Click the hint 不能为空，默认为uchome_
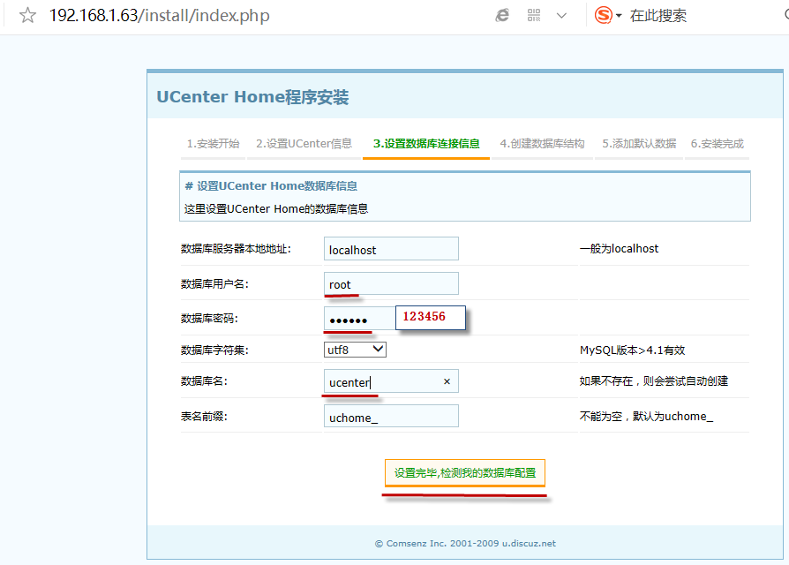Screen dimensions: 789x565 pyautogui.click(x=647, y=417)
